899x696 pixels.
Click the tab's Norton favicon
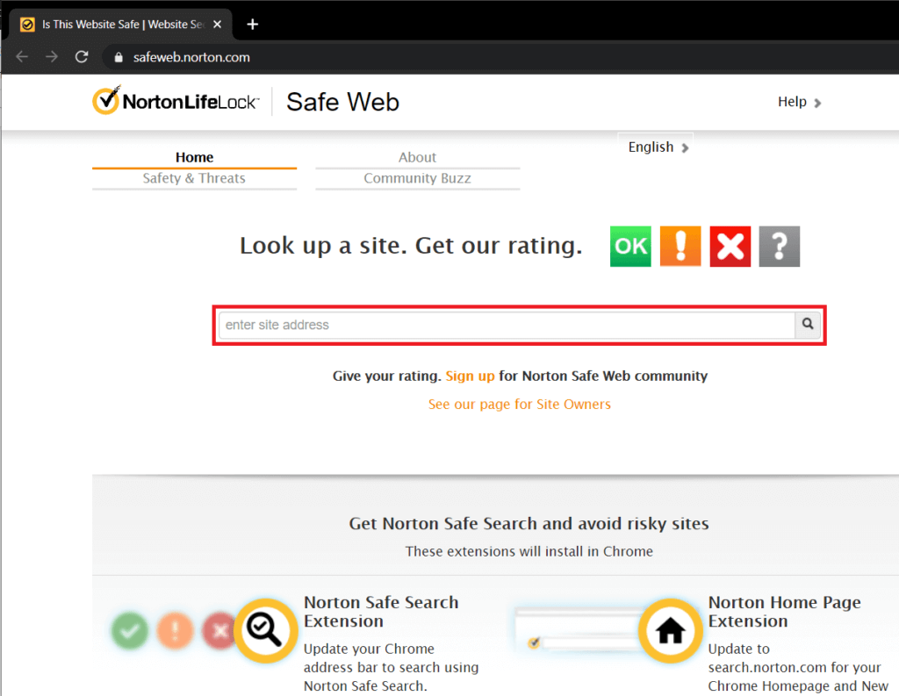click(x=27, y=24)
